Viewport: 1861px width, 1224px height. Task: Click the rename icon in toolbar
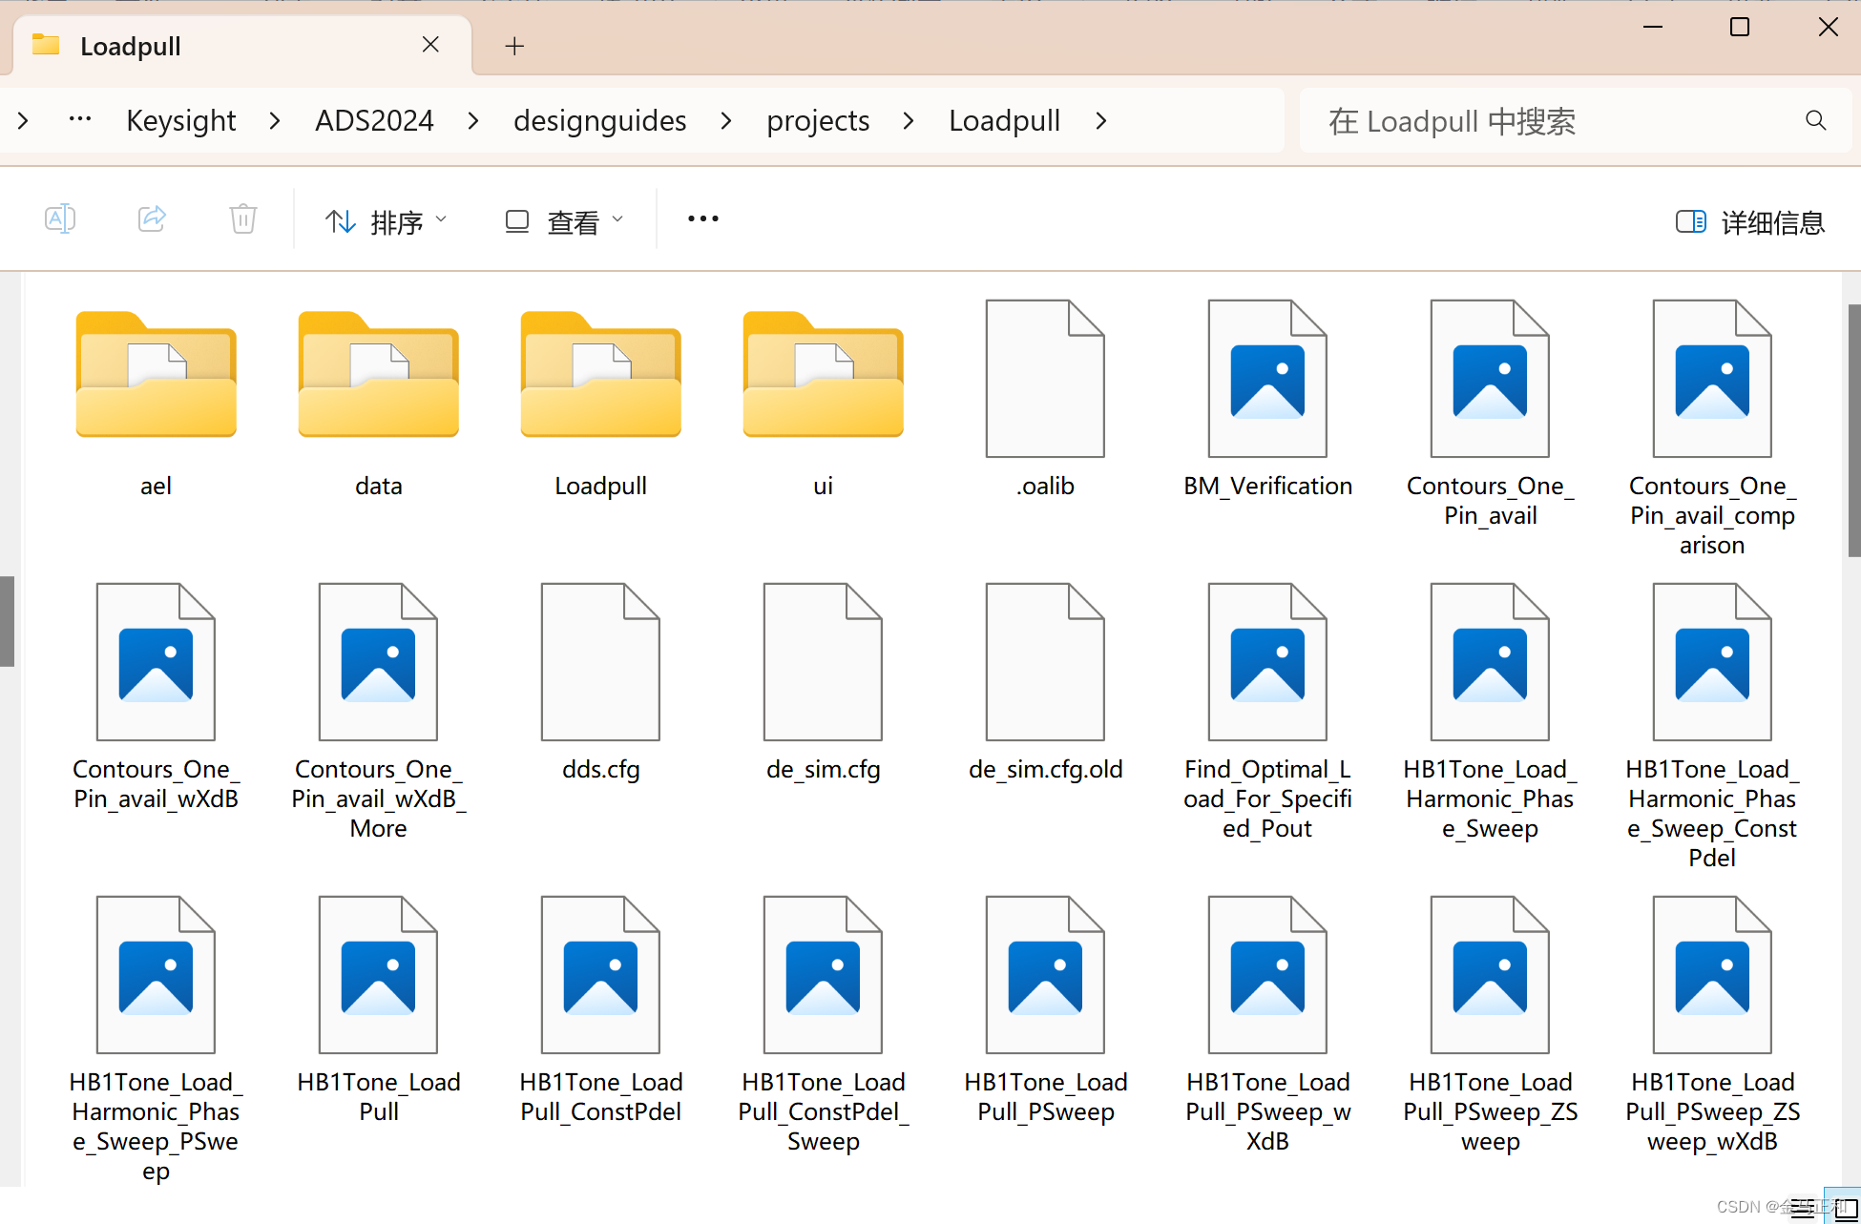[x=60, y=219]
